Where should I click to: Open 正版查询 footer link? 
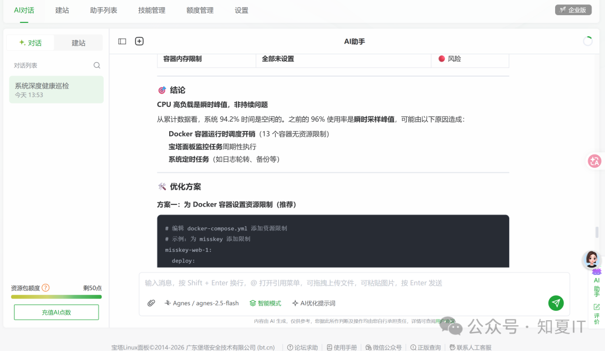tap(425, 347)
